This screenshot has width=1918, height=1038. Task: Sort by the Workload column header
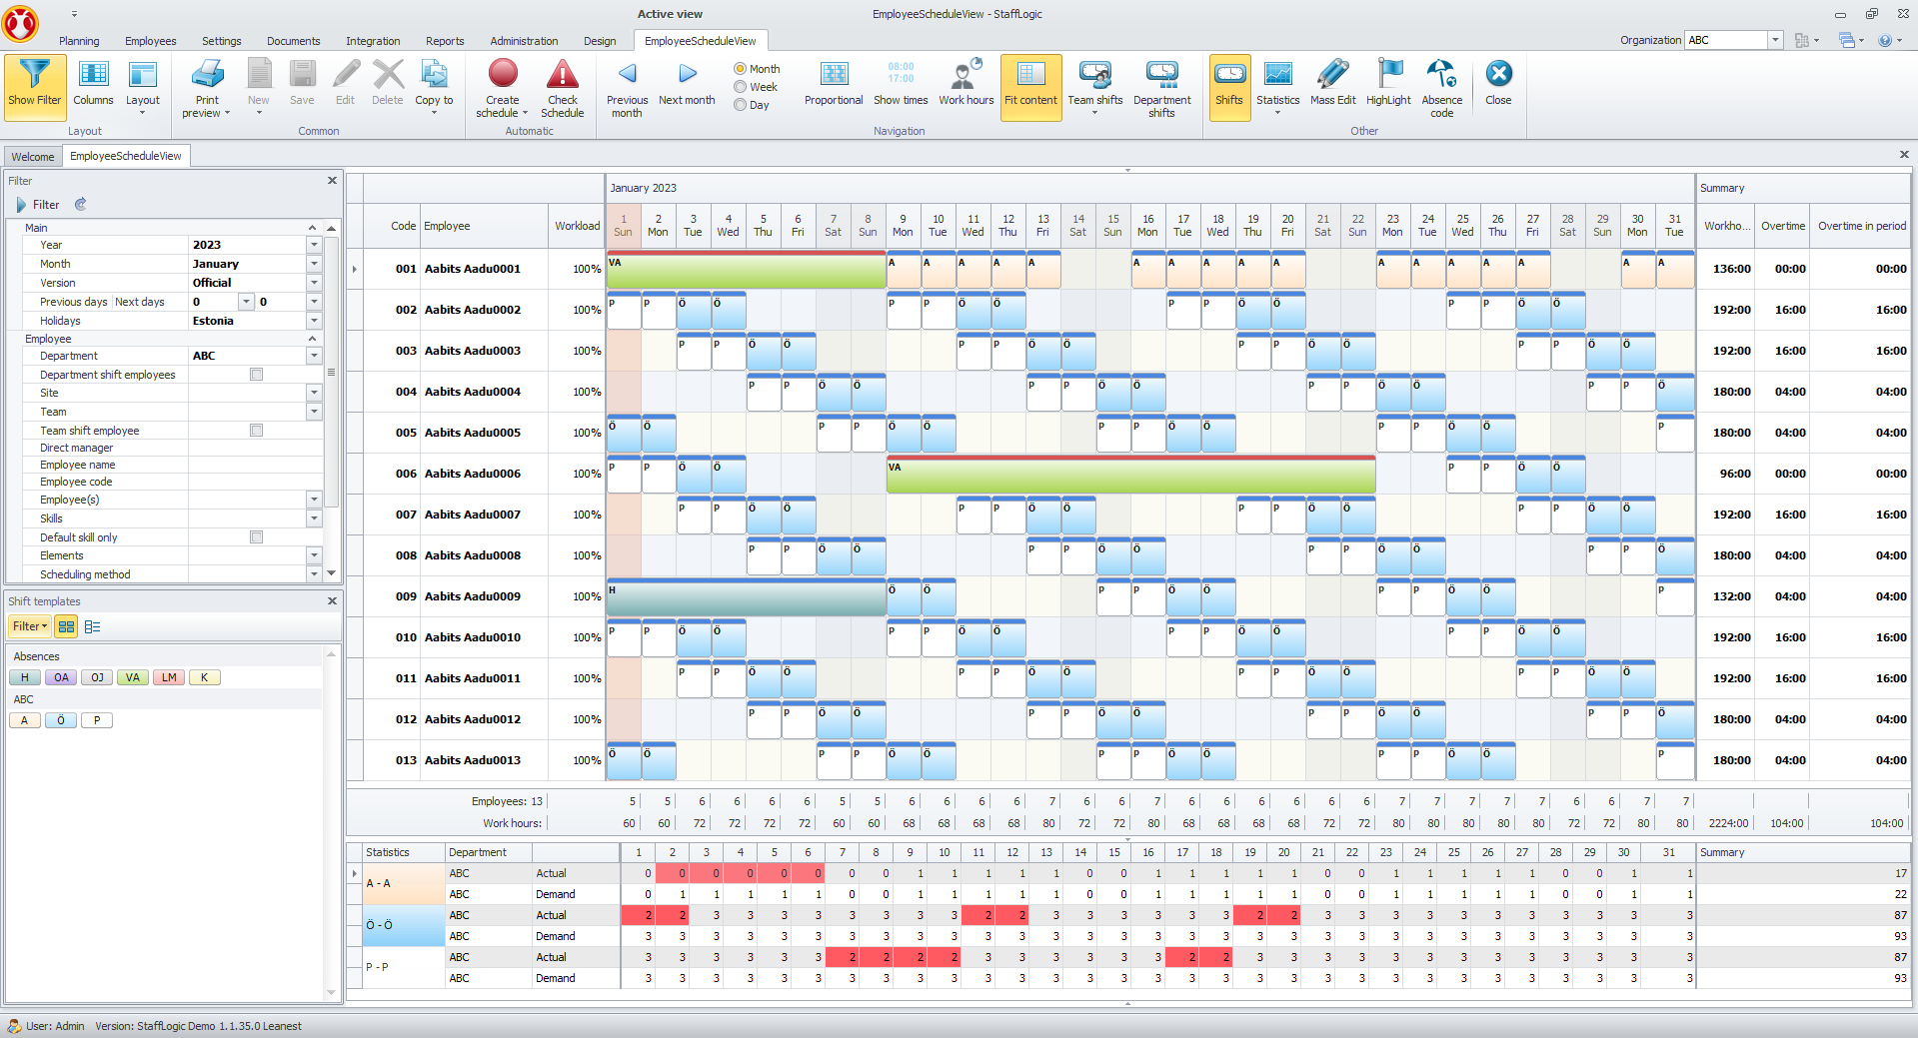[x=577, y=226]
